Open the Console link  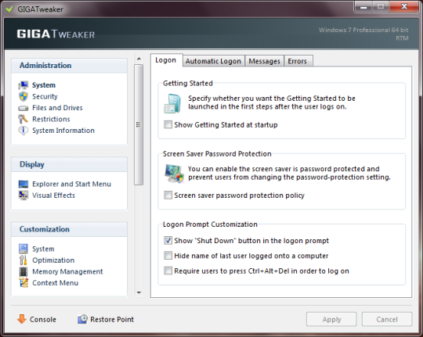[43, 320]
